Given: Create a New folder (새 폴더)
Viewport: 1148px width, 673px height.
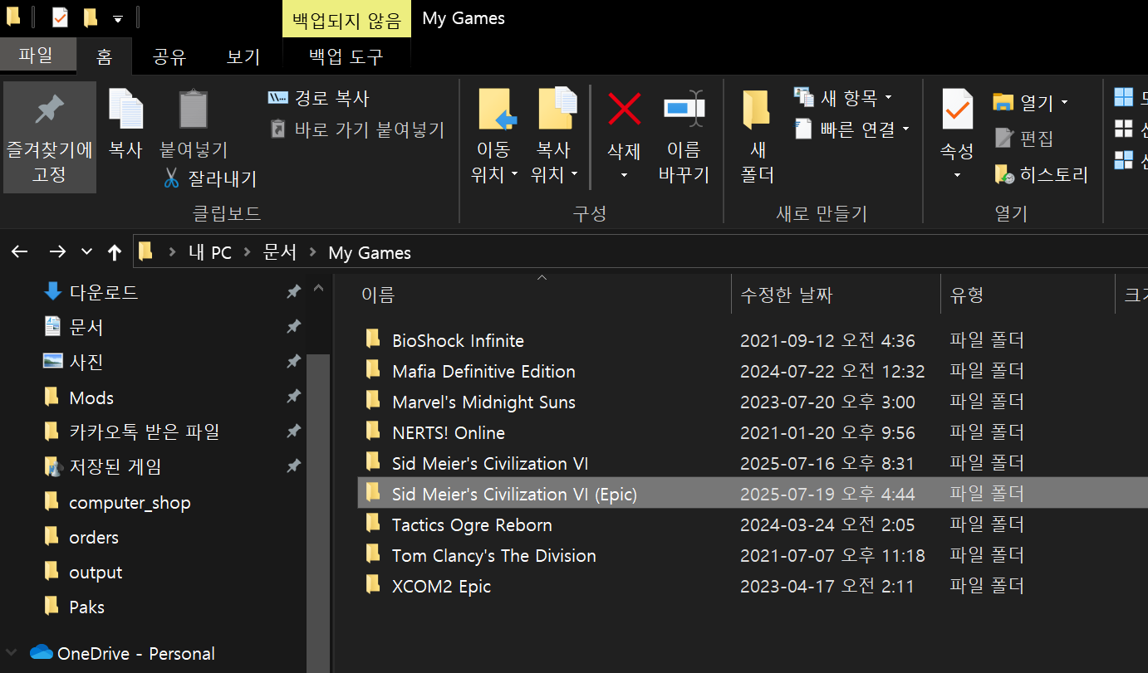Looking at the screenshot, I should click(x=756, y=138).
